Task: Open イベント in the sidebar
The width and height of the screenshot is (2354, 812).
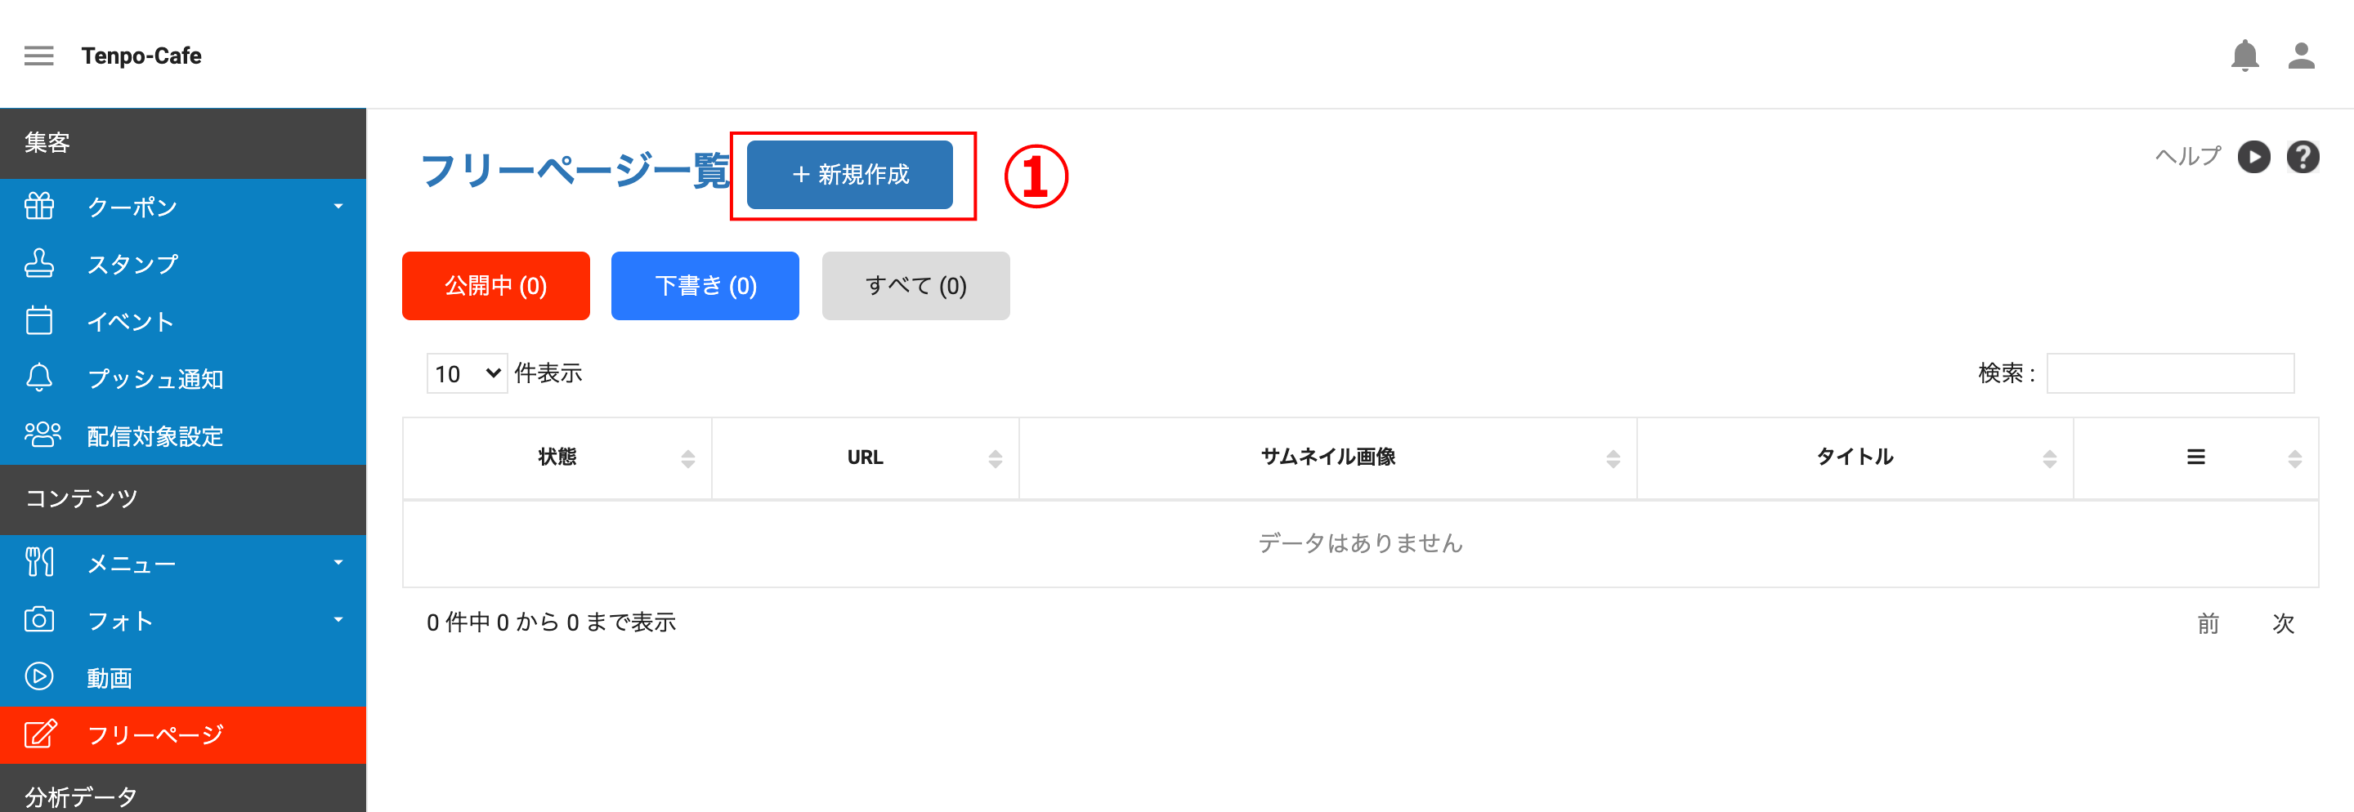Action: (x=183, y=322)
